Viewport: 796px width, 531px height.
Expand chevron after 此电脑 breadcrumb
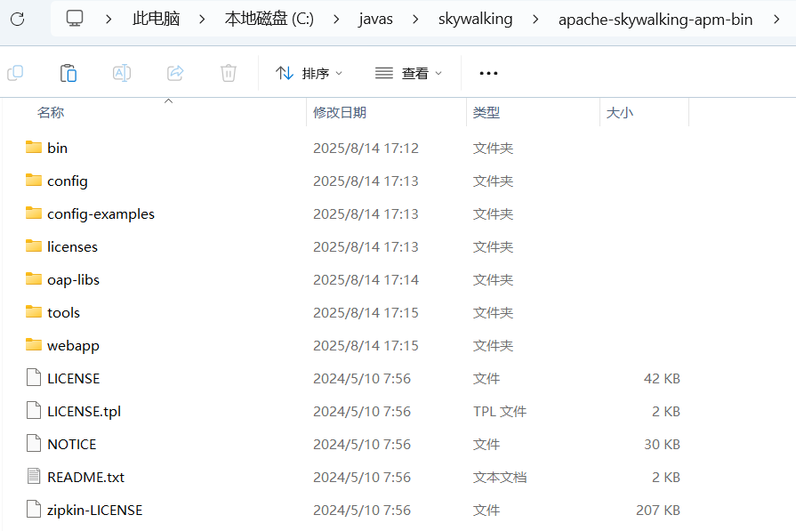[x=202, y=20]
